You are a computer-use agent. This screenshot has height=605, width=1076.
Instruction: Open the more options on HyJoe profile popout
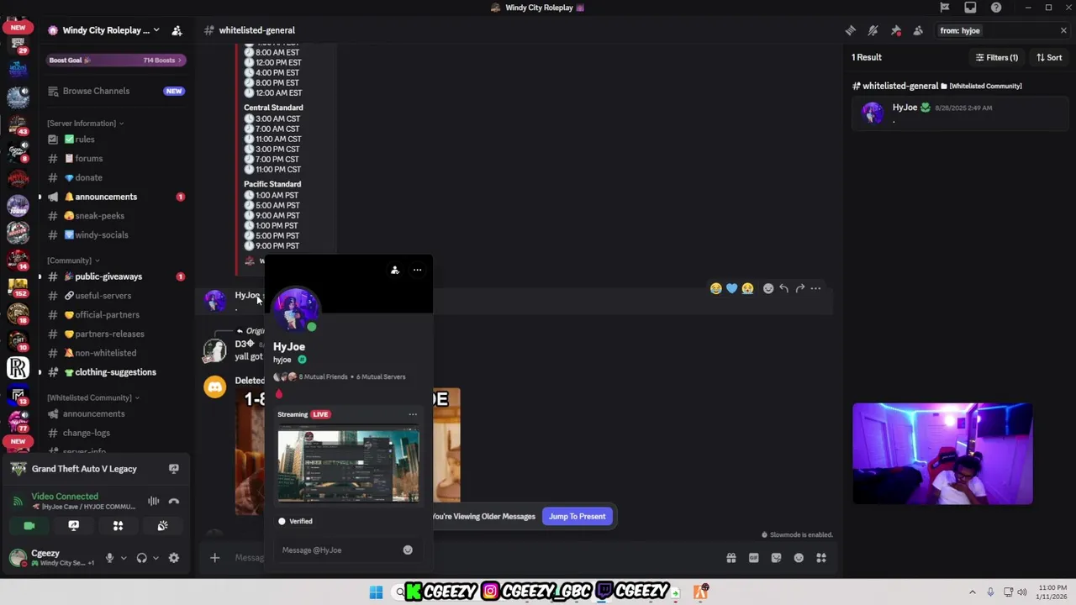tap(417, 270)
